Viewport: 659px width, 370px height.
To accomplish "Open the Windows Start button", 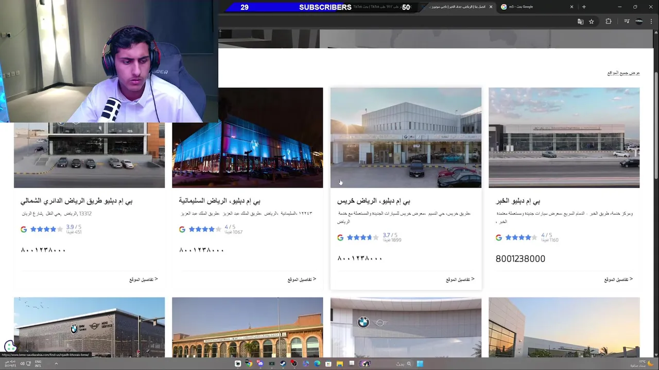I will (420, 364).
